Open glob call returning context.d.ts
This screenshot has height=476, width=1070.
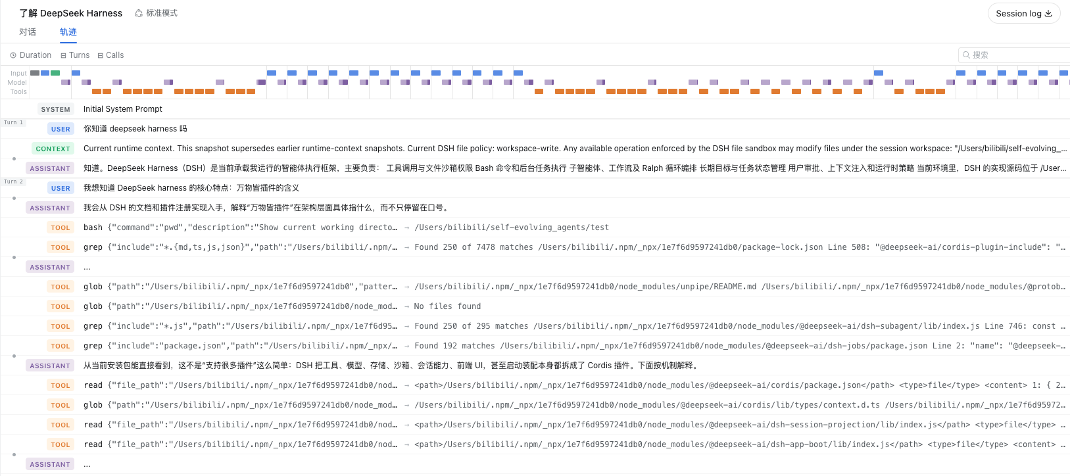(535, 405)
